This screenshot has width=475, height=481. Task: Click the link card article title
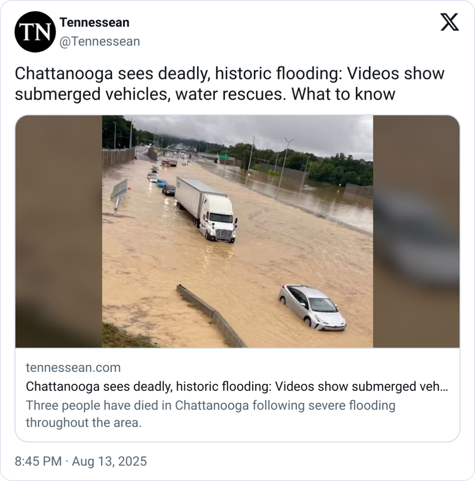point(237,386)
